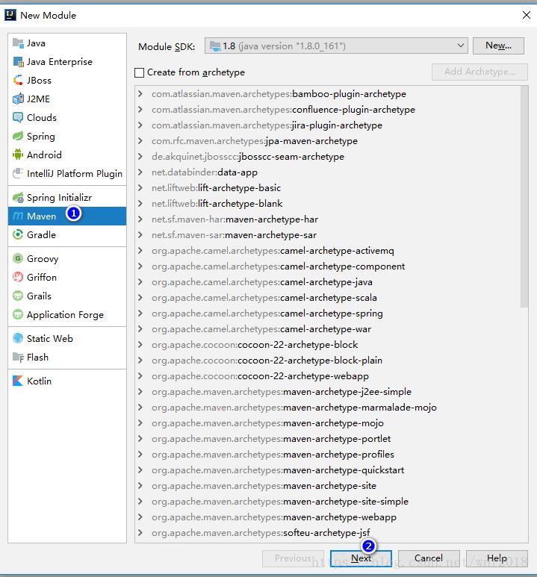Viewport: 537px width, 577px height.
Task: Click the Next button
Action: click(361, 558)
